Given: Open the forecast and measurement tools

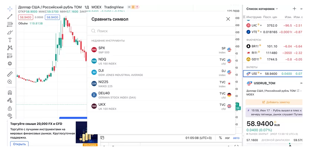Looking at the screenshot, I should click(10, 56).
